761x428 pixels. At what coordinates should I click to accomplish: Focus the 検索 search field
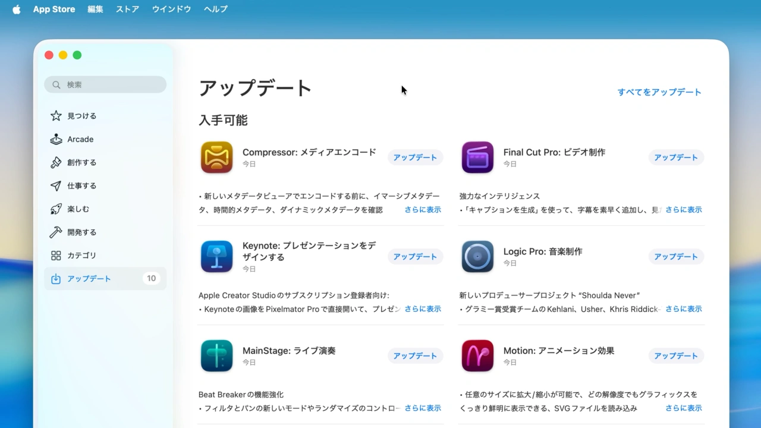click(105, 85)
